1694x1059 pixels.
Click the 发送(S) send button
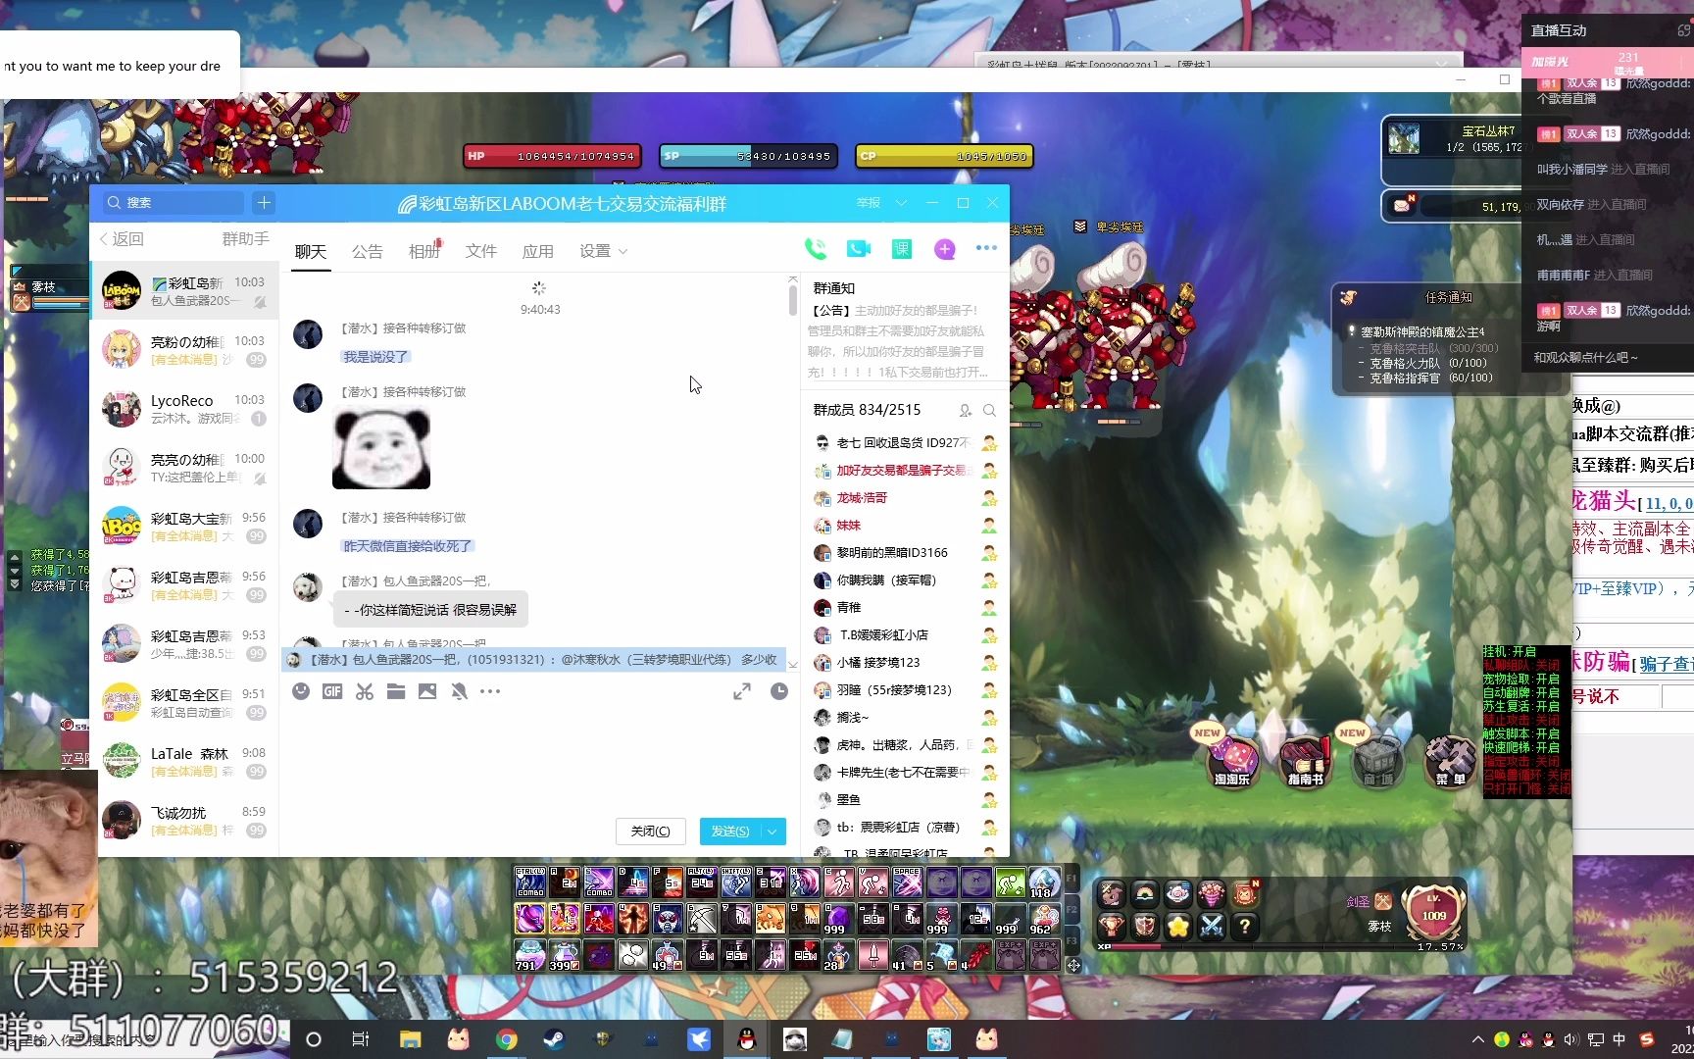point(730,832)
